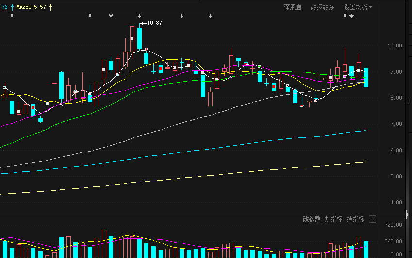Viewport: 412px width, 258px height.
Task: Select the MA250:5.57 moving average label
Action: (31, 7)
